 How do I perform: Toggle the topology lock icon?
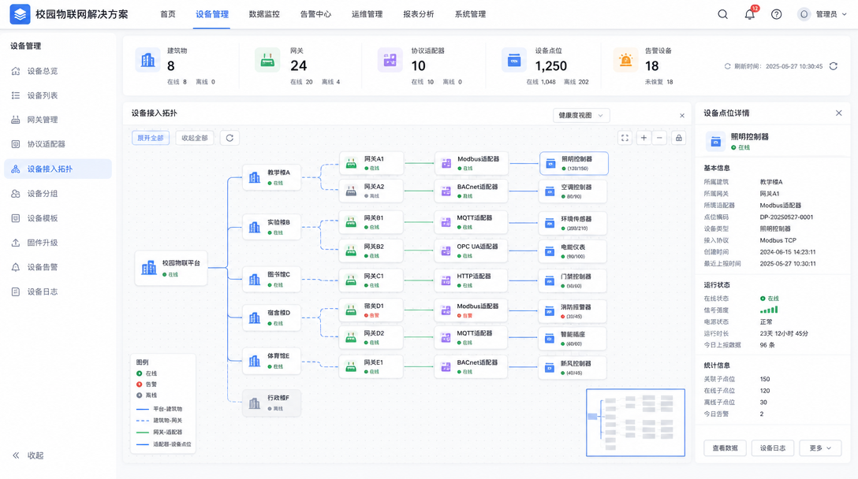[678, 138]
